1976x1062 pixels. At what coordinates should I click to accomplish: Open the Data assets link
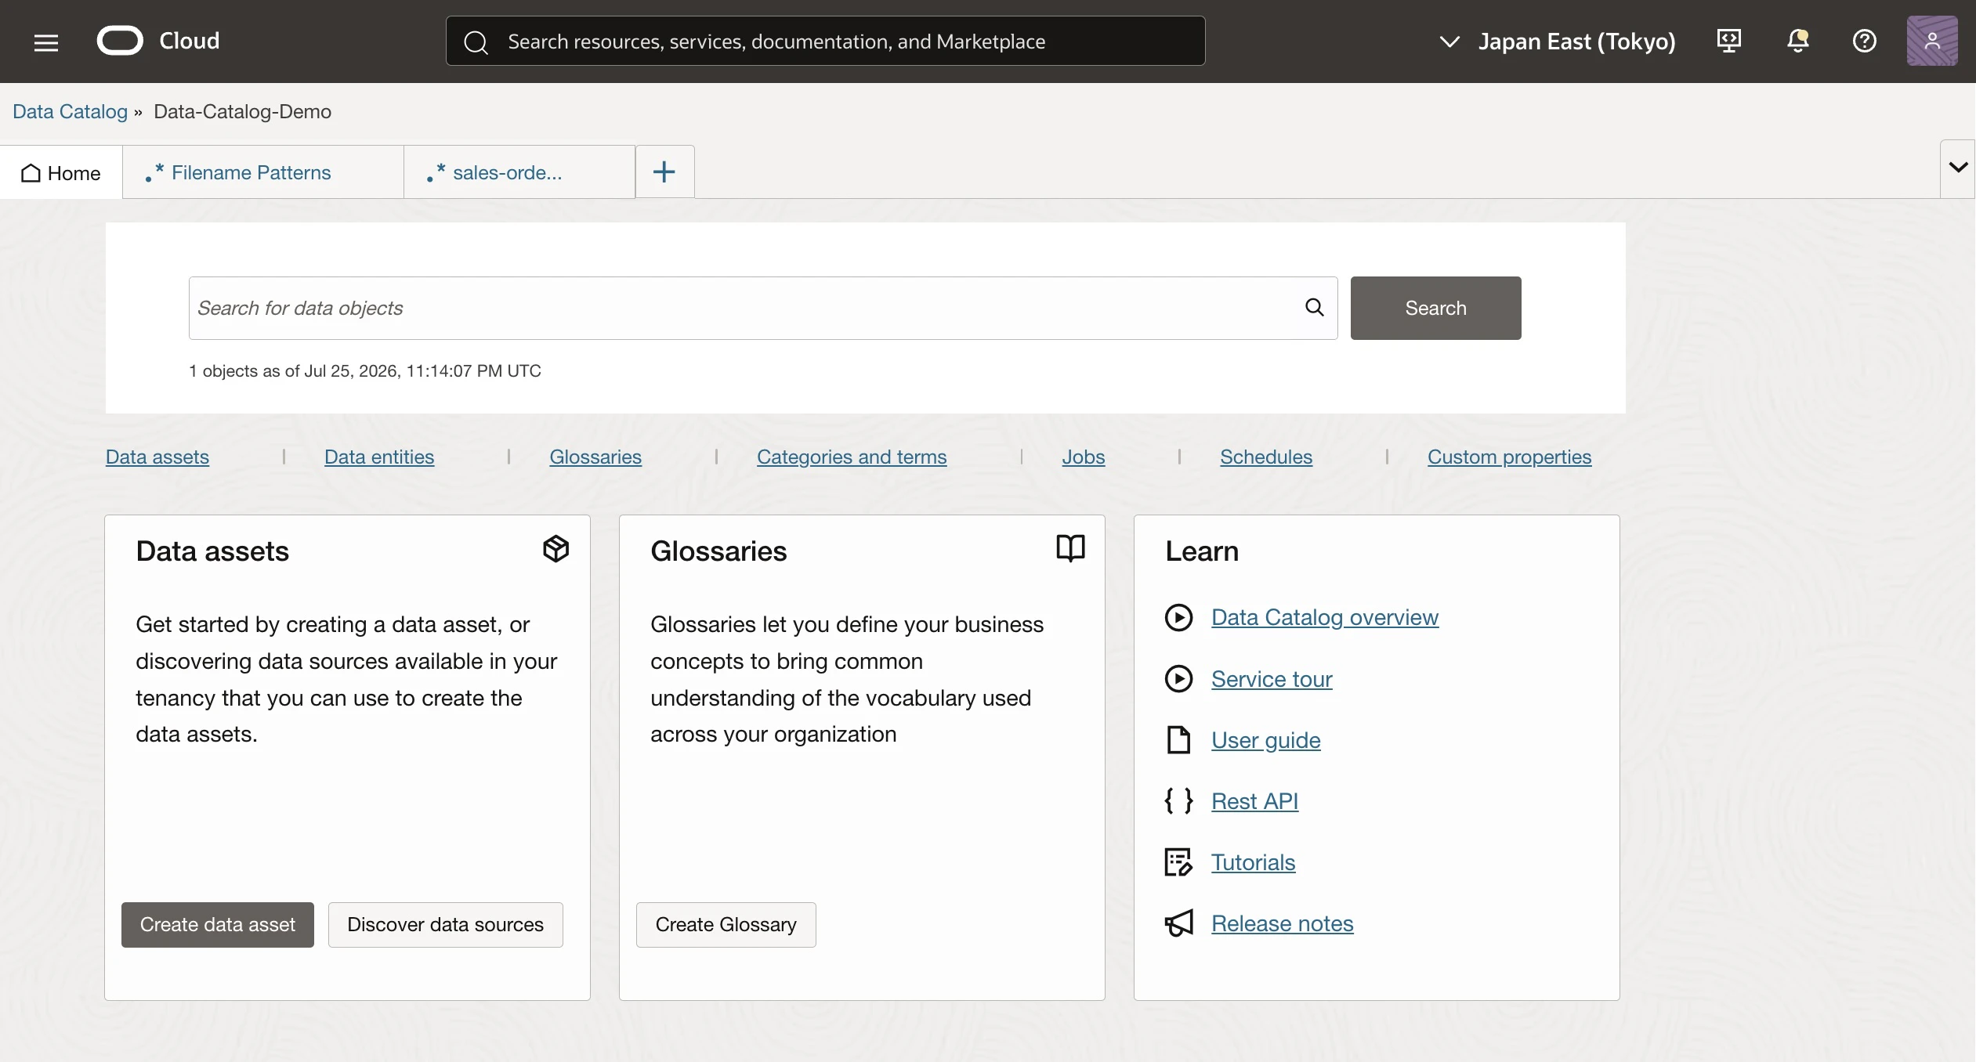tap(157, 457)
